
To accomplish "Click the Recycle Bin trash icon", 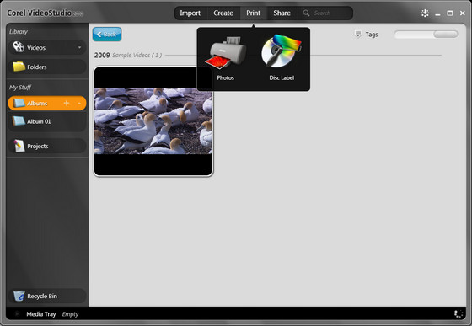I will pyautogui.click(x=19, y=296).
